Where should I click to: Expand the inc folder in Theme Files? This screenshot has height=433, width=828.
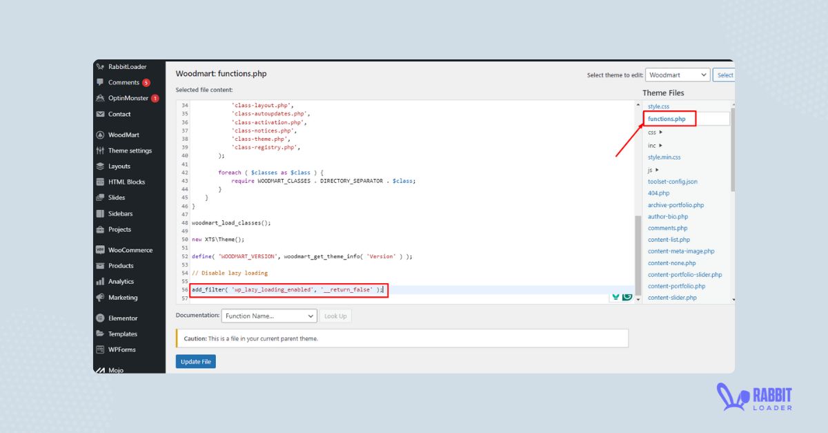point(651,145)
